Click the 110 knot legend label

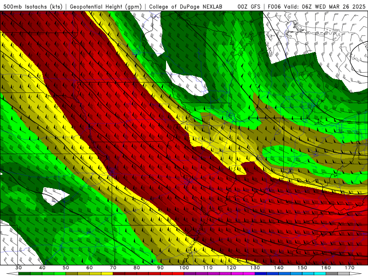point(208,268)
